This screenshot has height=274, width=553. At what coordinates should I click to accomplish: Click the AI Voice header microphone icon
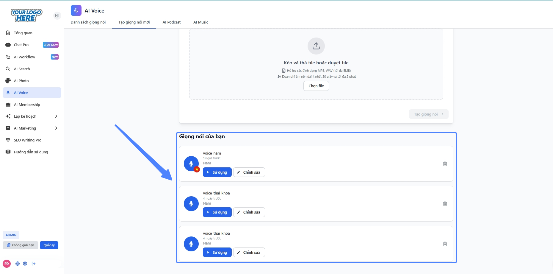point(76,10)
